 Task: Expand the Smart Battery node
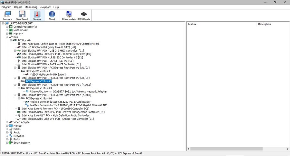point(7,143)
